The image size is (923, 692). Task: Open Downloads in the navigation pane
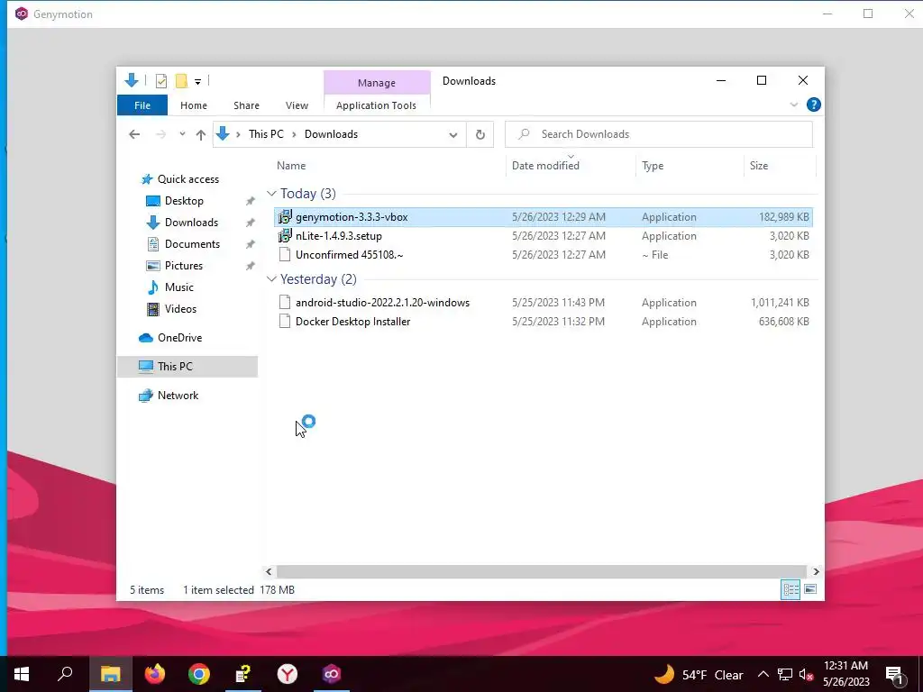pos(191,223)
